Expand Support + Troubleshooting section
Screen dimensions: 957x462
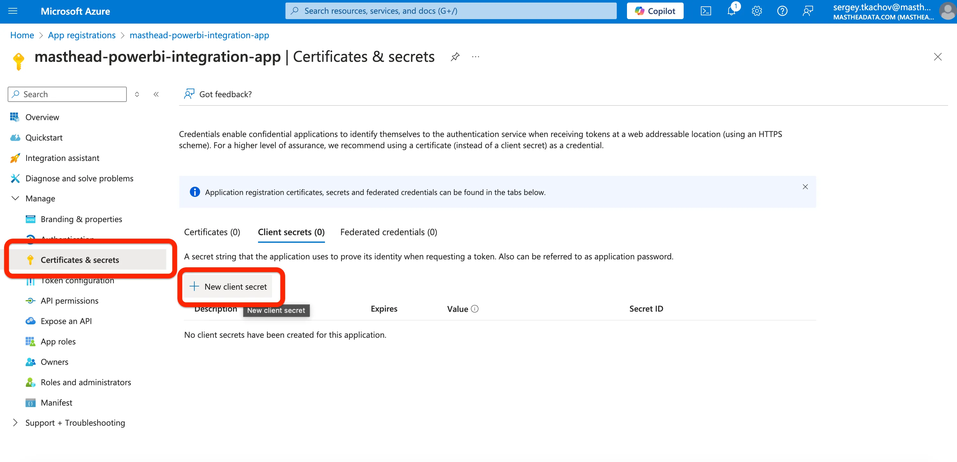(x=15, y=422)
